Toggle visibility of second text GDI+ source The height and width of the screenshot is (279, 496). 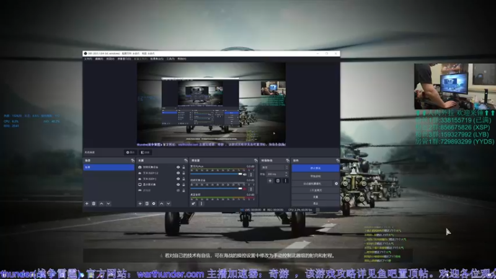(178, 173)
